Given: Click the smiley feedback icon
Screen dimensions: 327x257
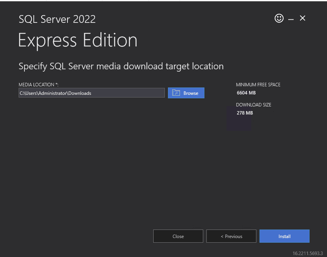Looking at the screenshot, I should tap(279, 18).
